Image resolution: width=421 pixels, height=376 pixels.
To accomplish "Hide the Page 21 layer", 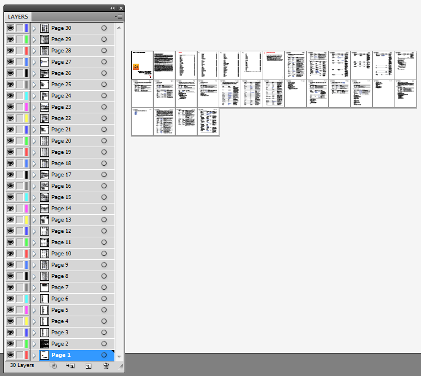I will 11,130.
